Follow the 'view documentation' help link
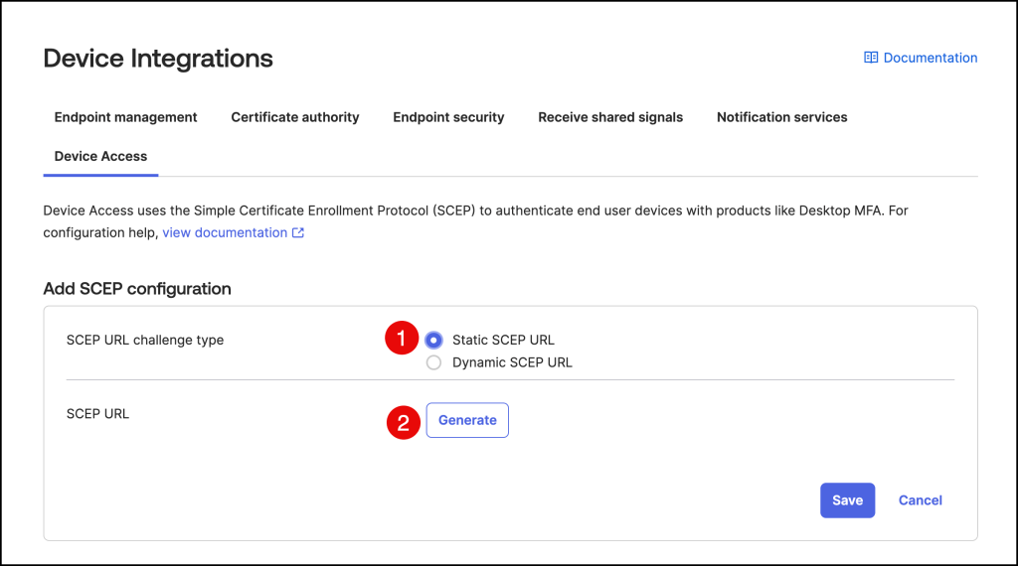This screenshot has width=1018, height=566. tap(225, 232)
